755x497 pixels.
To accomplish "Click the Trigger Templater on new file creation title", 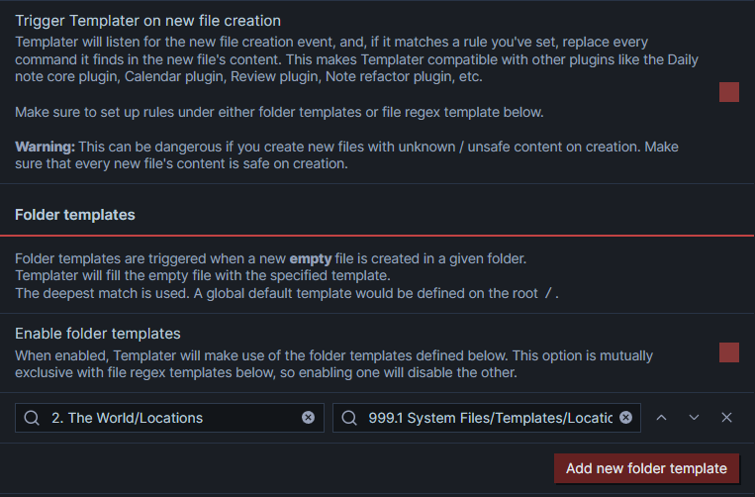I will pos(147,21).
